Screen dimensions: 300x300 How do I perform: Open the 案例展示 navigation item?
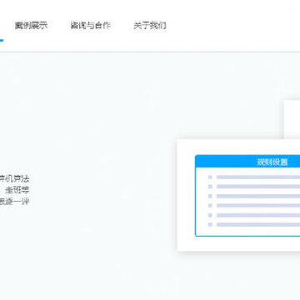[x=31, y=26]
